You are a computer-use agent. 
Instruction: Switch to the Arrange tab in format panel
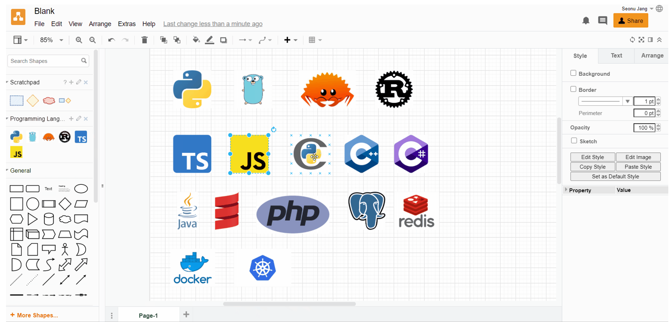pyautogui.click(x=652, y=55)
